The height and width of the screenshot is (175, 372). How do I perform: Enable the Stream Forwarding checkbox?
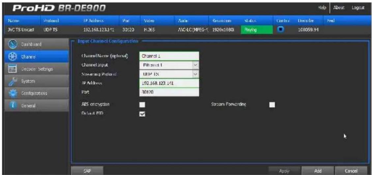[x=272, y=104]
